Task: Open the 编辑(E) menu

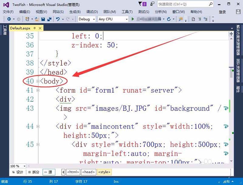Action: 25,12
